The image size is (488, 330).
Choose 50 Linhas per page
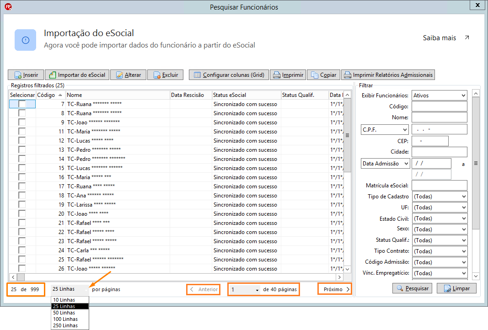point(70,313)
